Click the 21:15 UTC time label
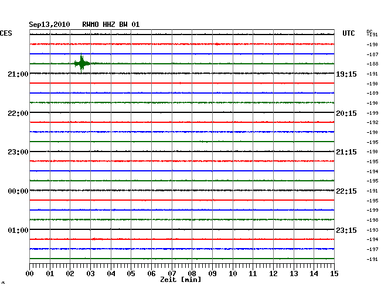Viewport: 381px width, 289px height. (346, 152)
